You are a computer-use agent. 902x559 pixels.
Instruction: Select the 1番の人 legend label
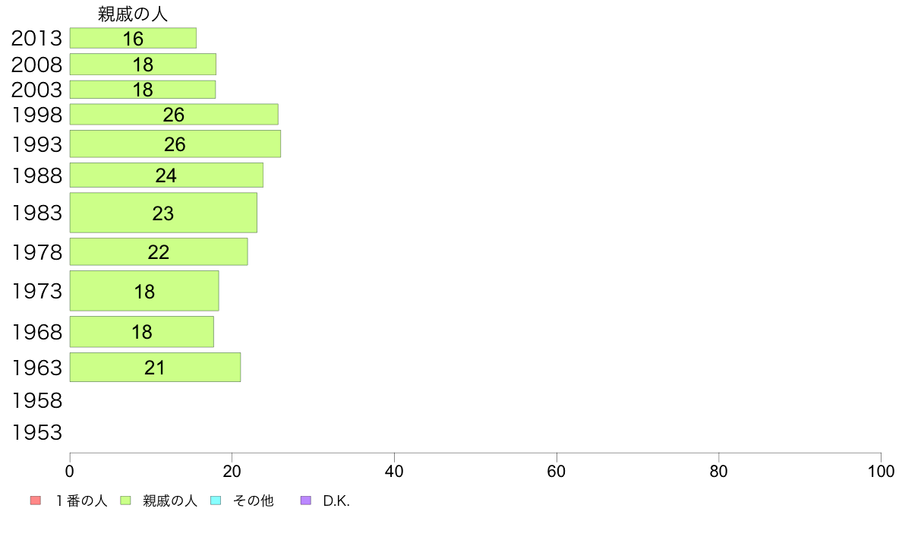click(81, 501)
